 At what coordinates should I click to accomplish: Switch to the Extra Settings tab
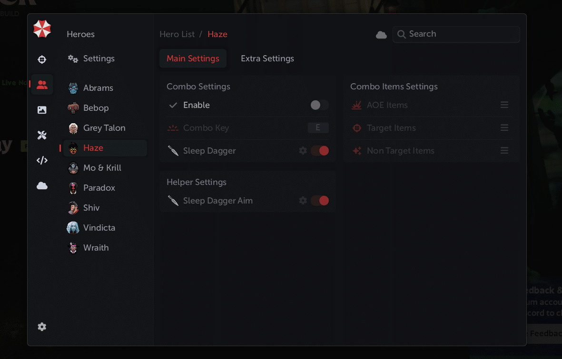[x=267, y=58]
